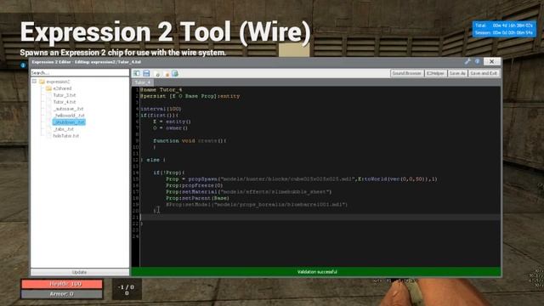This screenshot has height=306, width=544.
Task: Select _tabs_.txt in file tree
Action: click(x=64, y=128)
